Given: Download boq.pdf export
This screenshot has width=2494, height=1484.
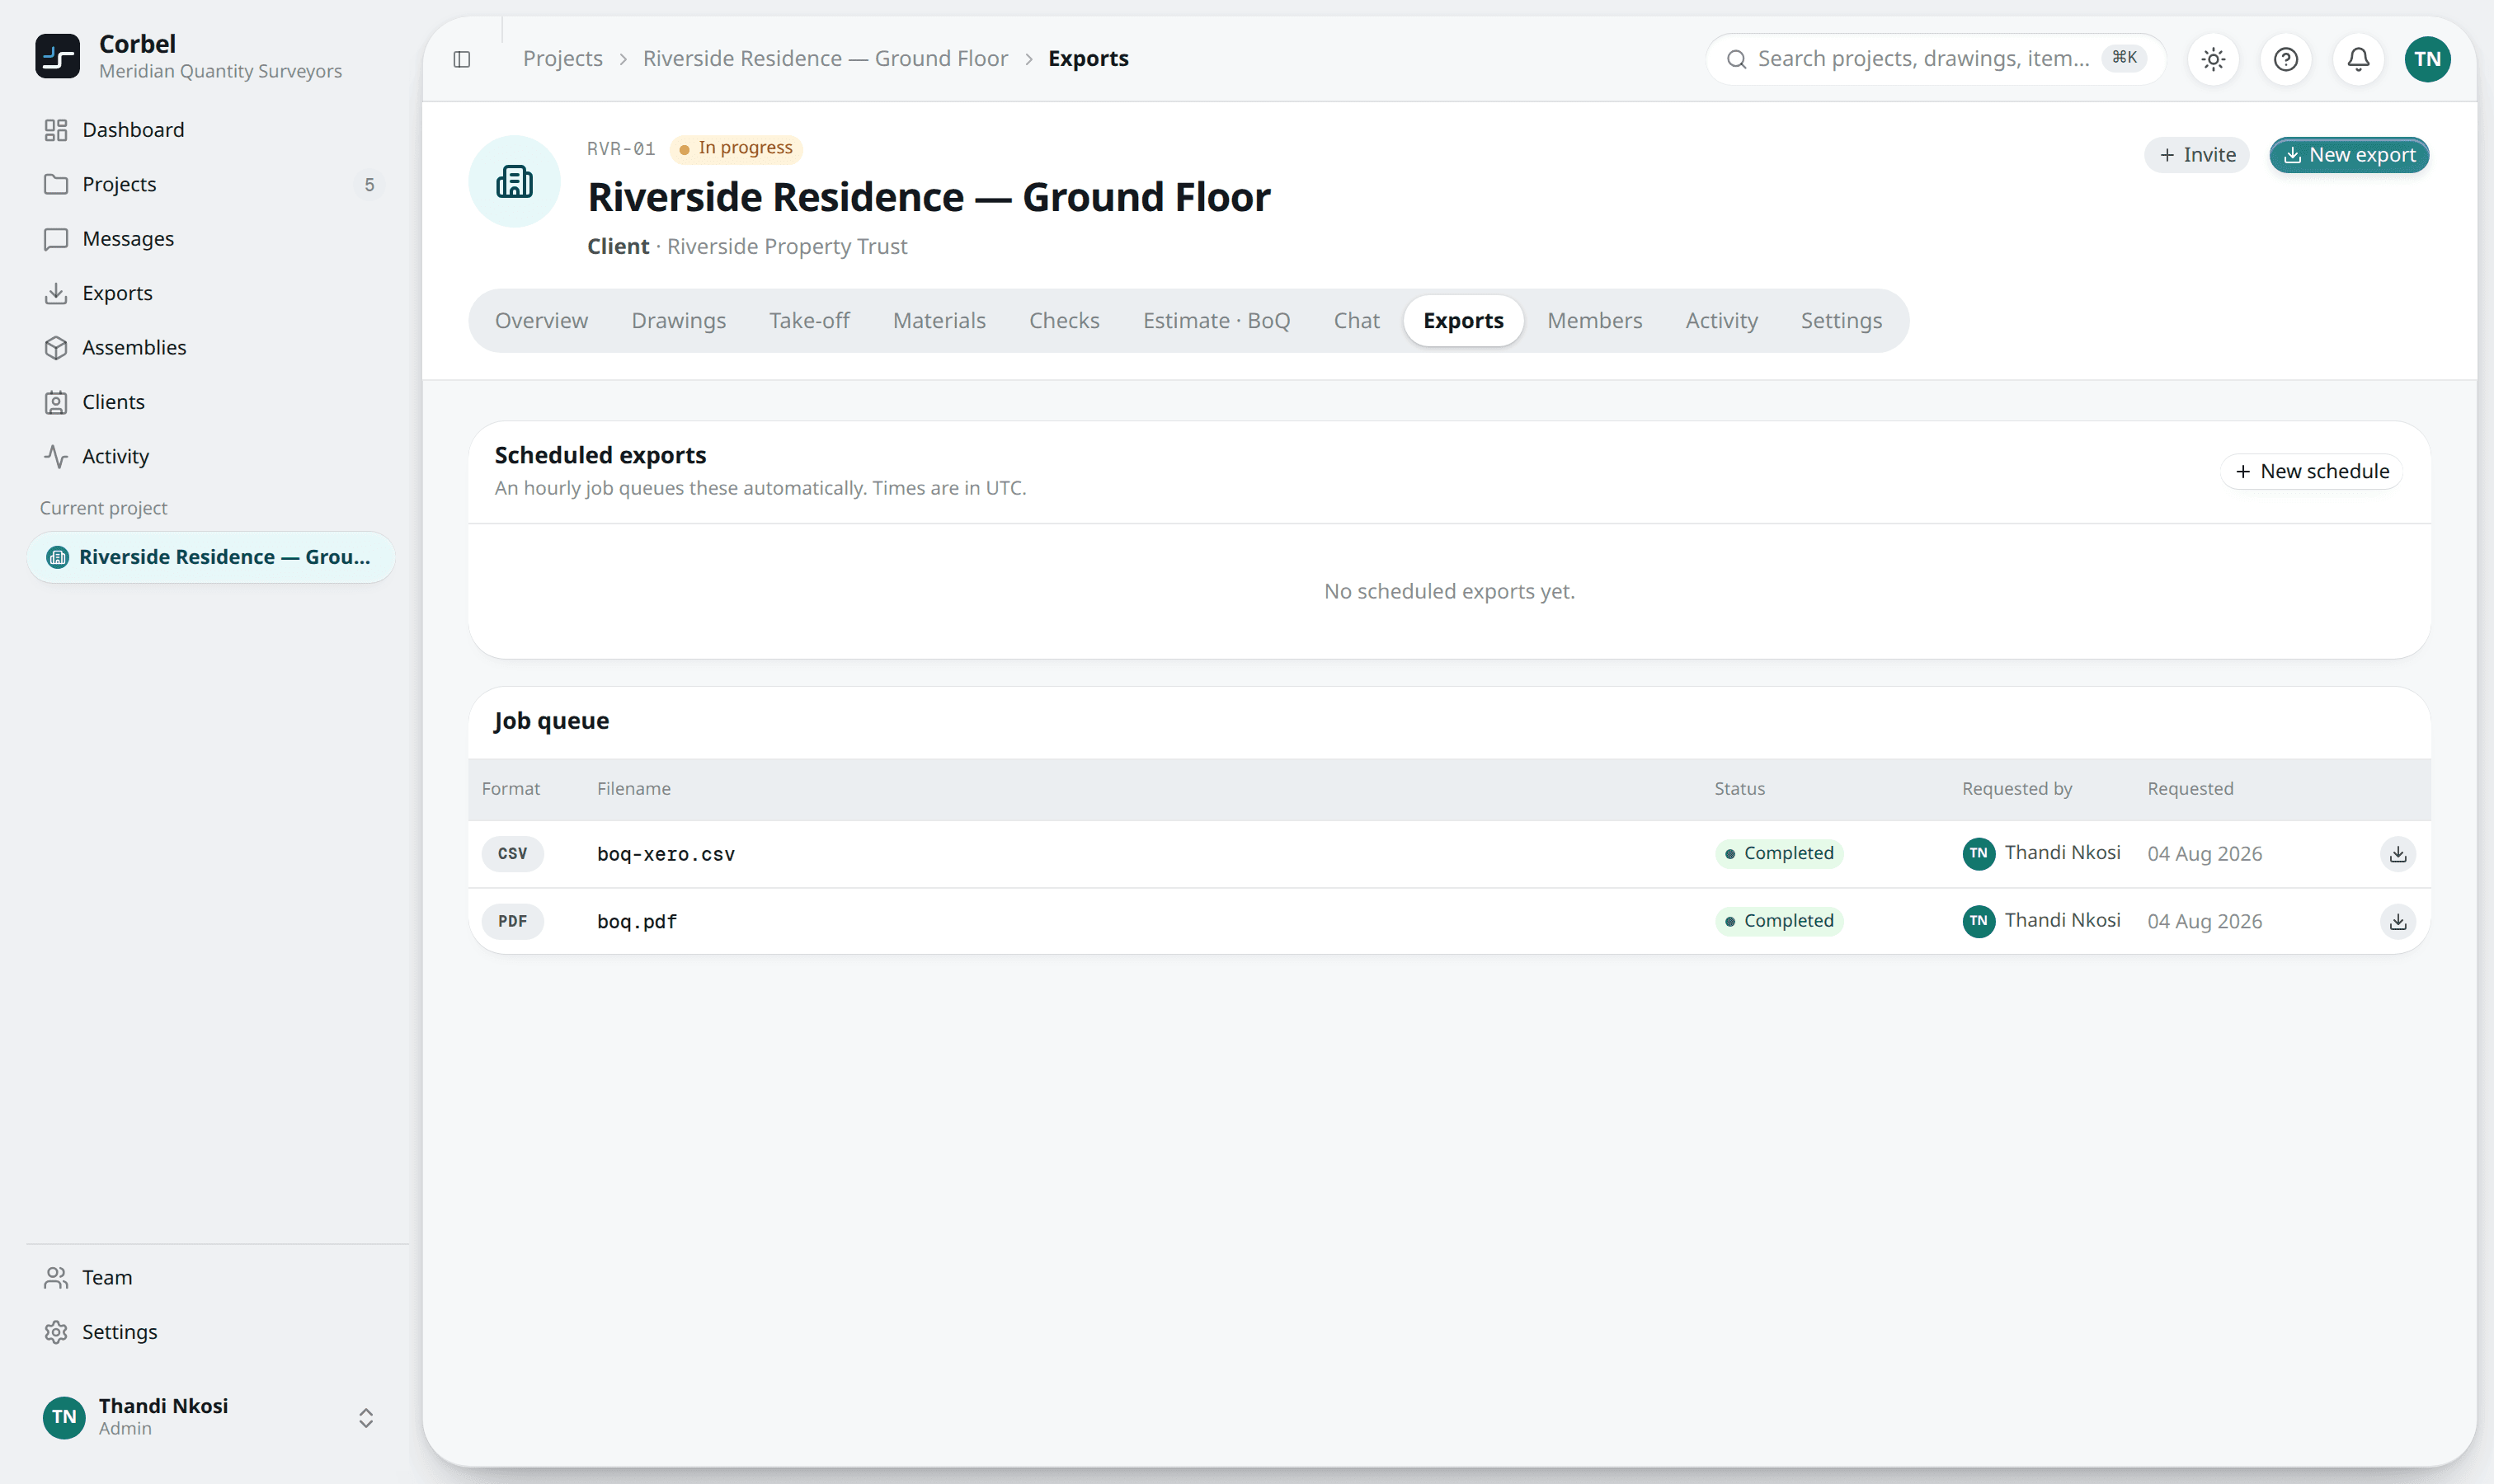Looking at the screenshot, I should 2398,921.
